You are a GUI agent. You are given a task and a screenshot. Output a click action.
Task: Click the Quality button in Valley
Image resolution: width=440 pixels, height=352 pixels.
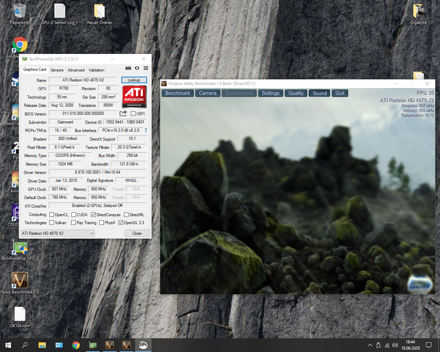click(296, 93)
